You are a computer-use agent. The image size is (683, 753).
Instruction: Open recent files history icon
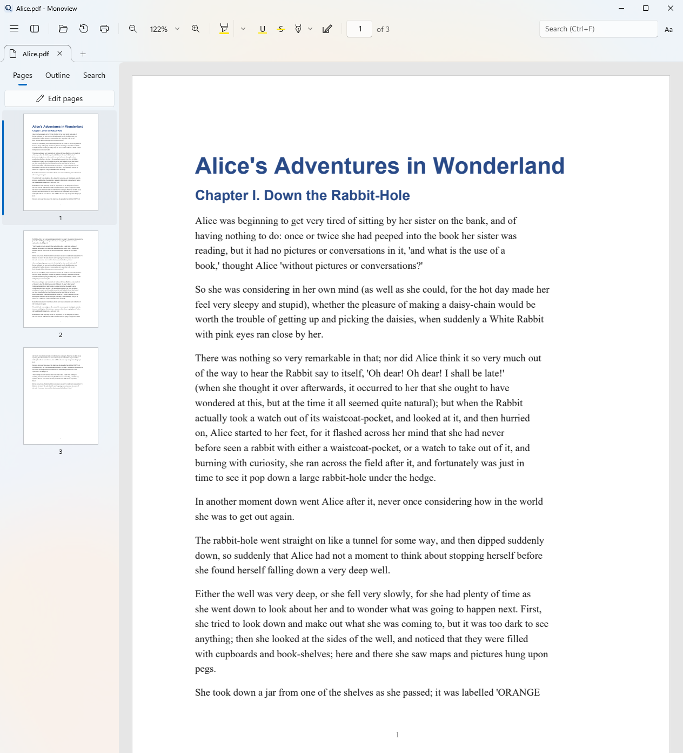click(x=84, y=29)
